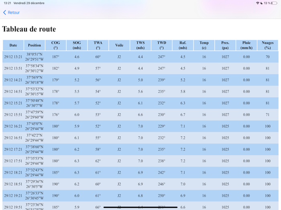Tap the back chevron icon beside Retour

(x=5, y=12)
